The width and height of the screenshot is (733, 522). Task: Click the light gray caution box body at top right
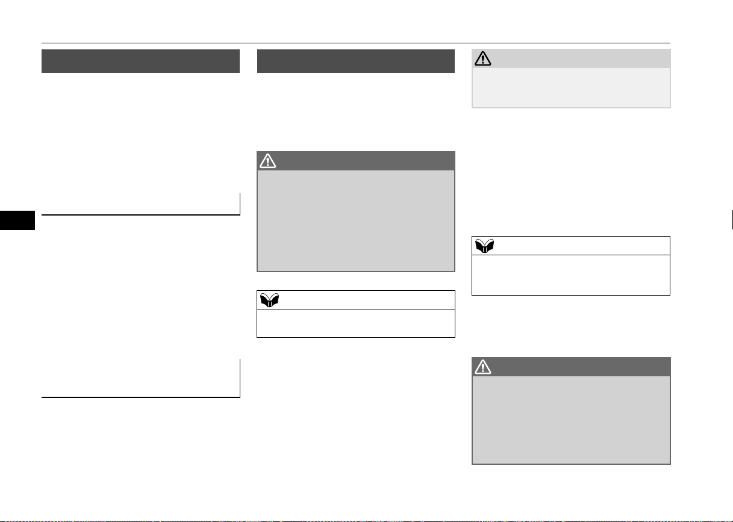(x=571, y=87)
